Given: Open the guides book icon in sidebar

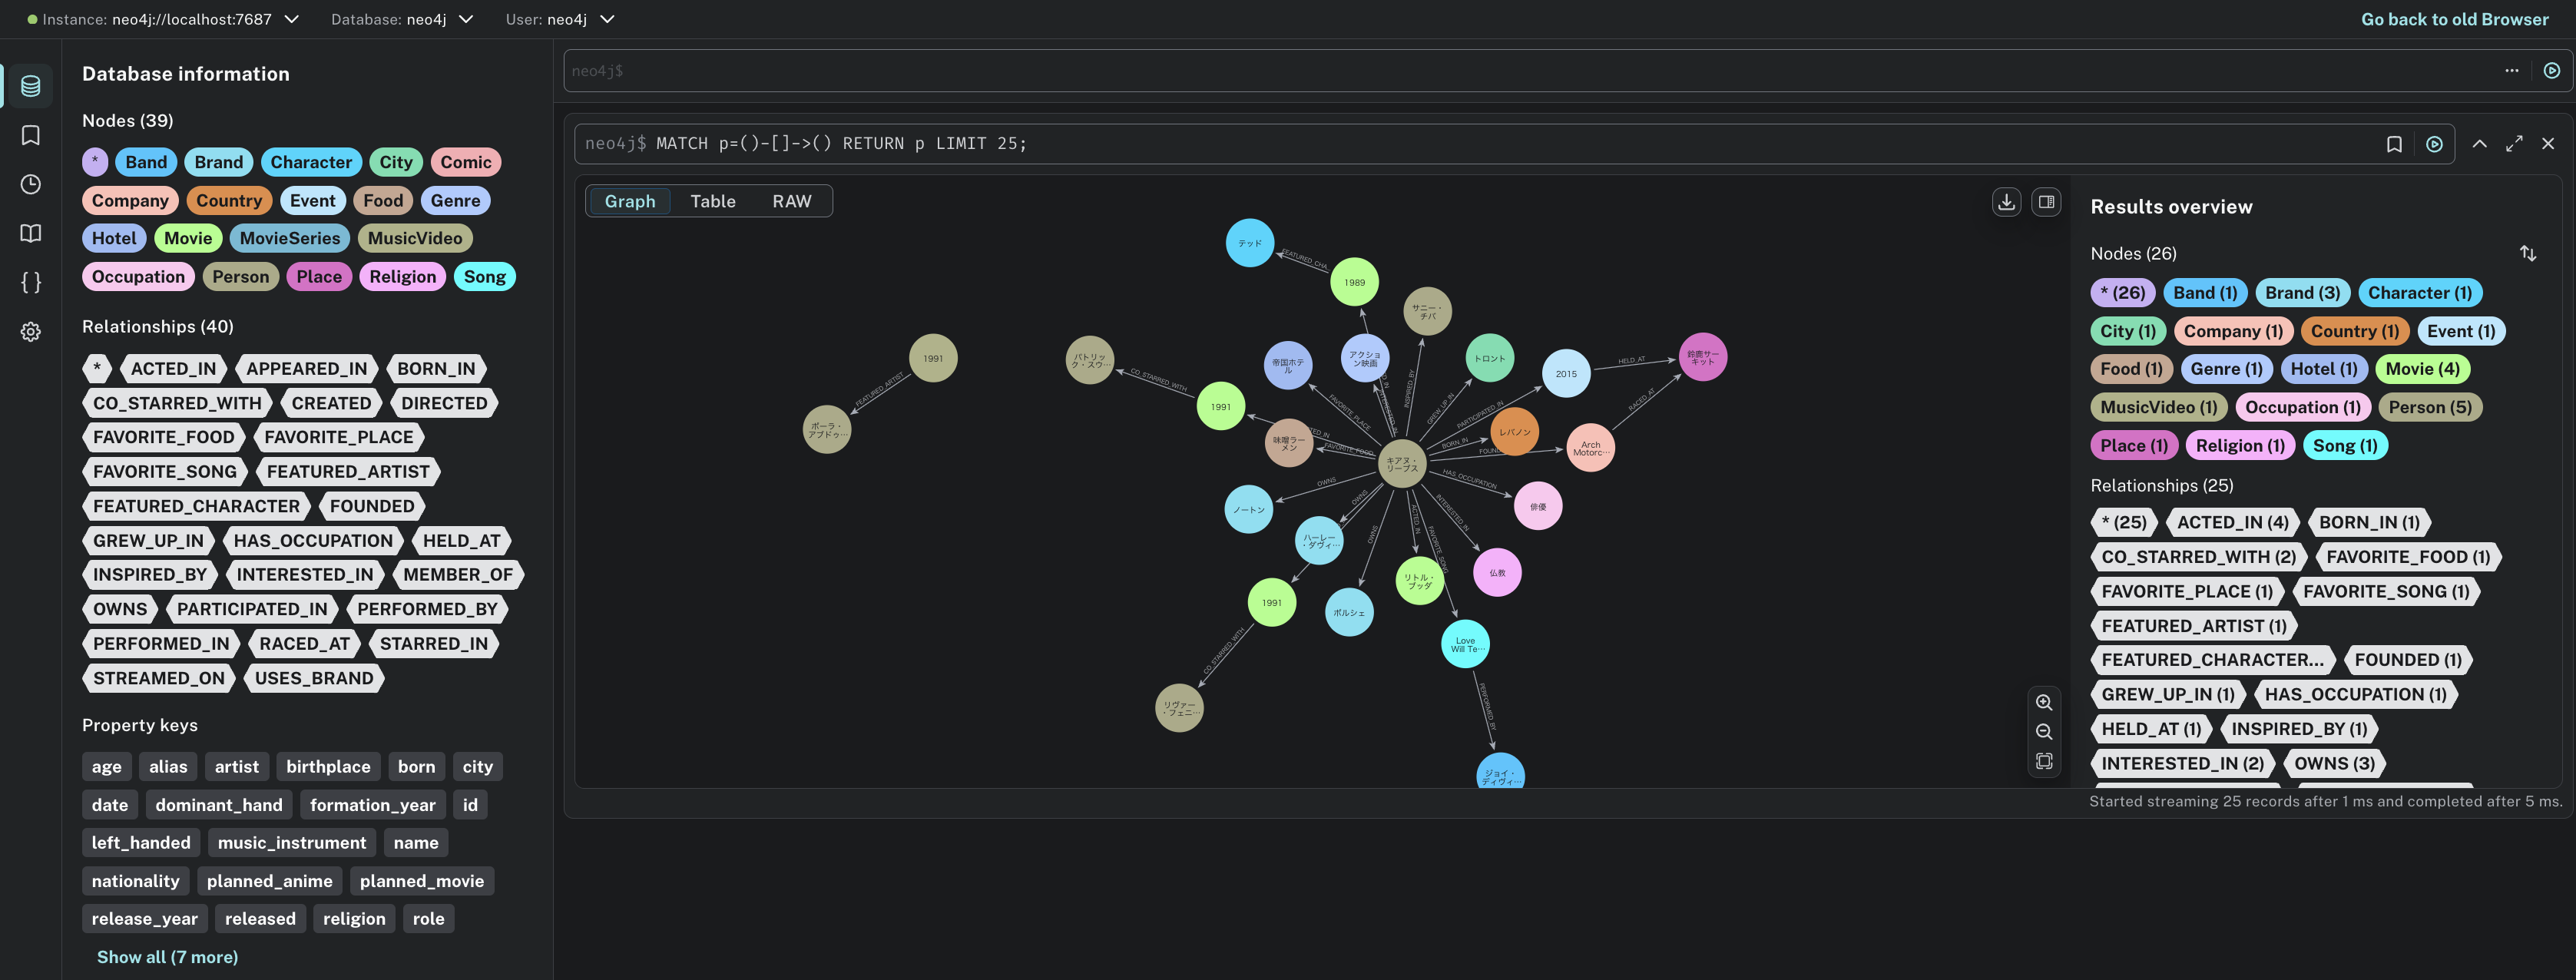Looking at the screenshot, I should pyautogui.click(x=30, y=233).
